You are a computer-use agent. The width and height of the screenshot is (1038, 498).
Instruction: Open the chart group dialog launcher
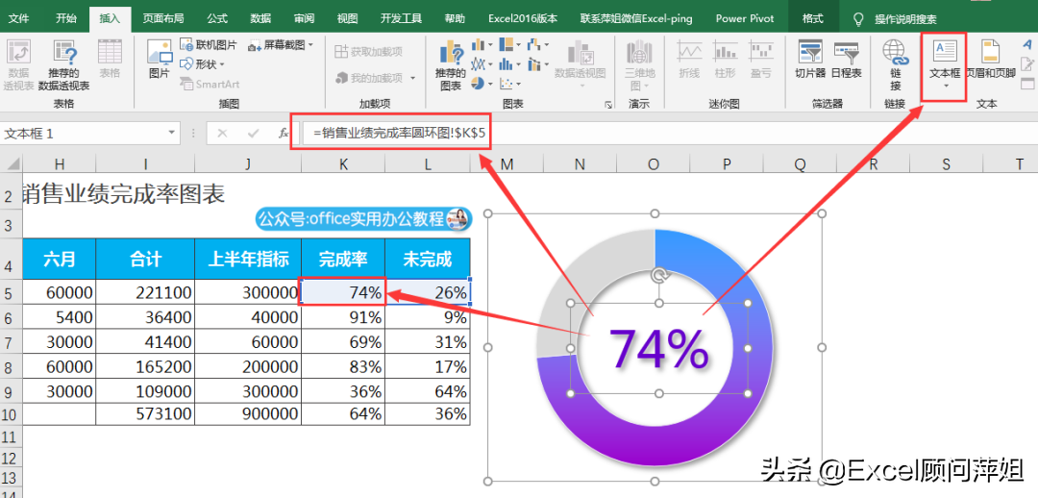(x=607, y=104)
